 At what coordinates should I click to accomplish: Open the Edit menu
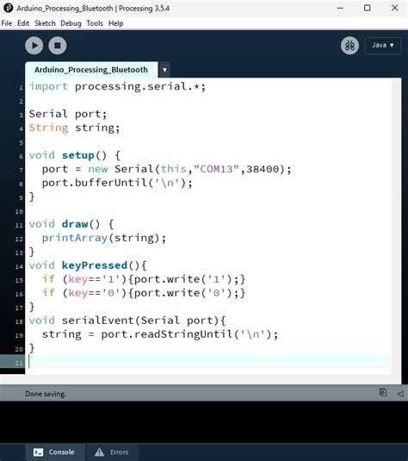[x=23, y=23]
